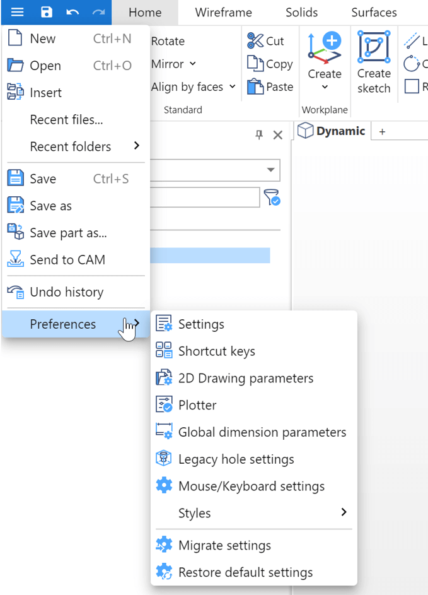Viewport: 428px width, 595px height.
Task: Click Paste in the ribbon
Action: tap(271, 86)
